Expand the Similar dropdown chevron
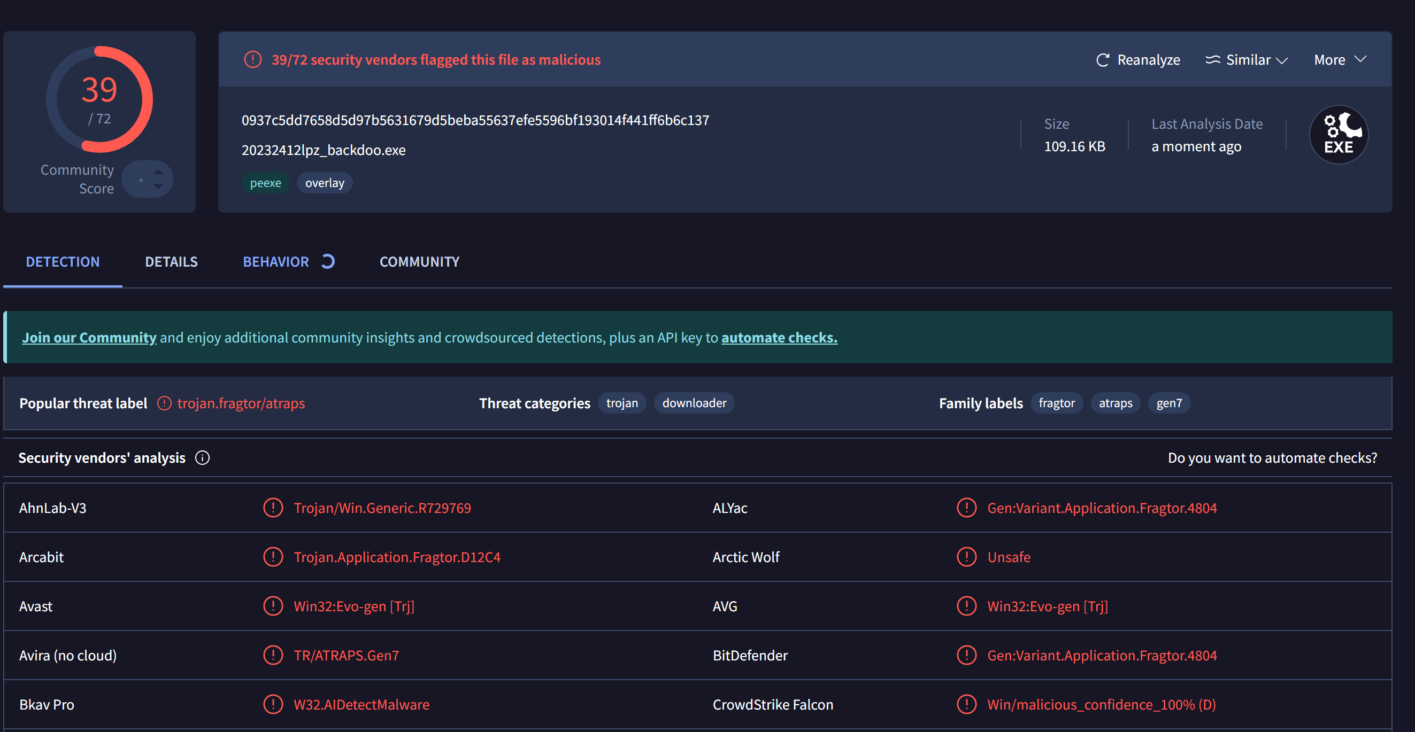 (x=1282, y=60)
